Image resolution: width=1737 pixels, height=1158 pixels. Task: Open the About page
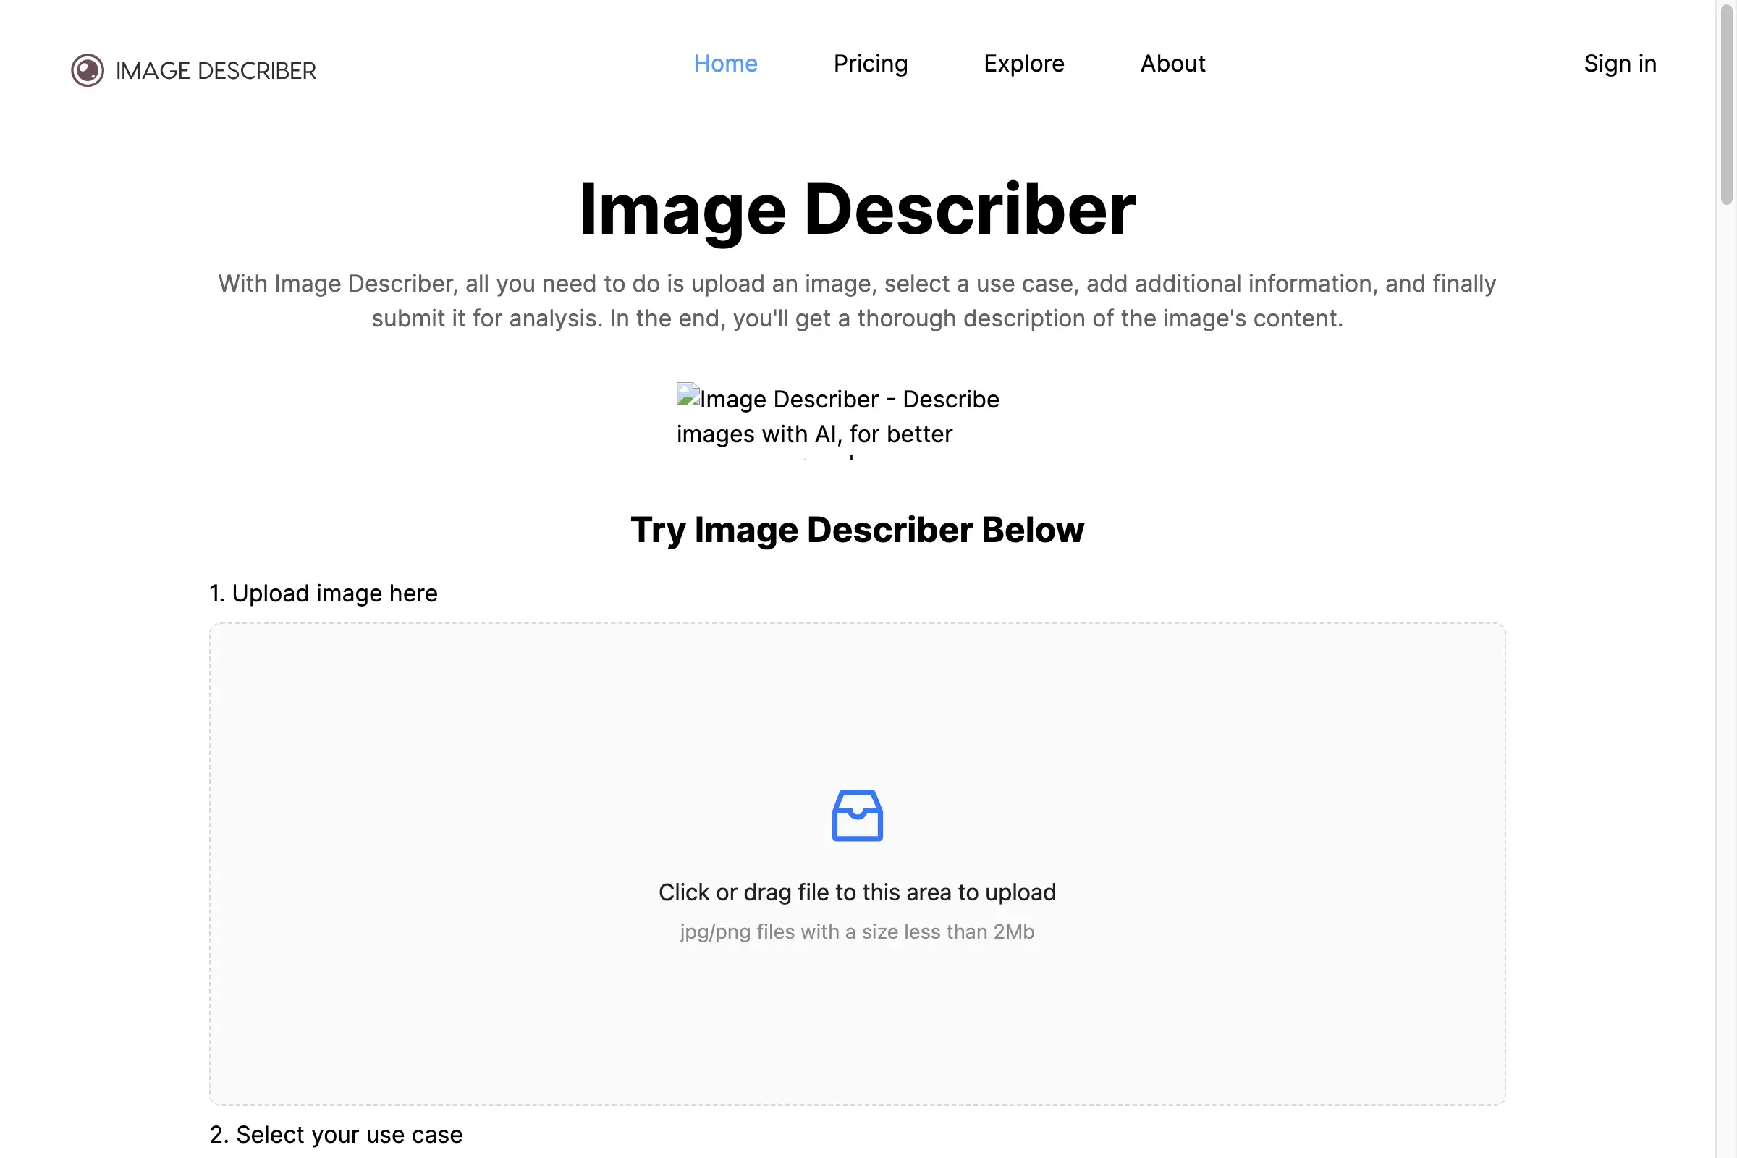pyautogui.click(x=1172, y=64)
